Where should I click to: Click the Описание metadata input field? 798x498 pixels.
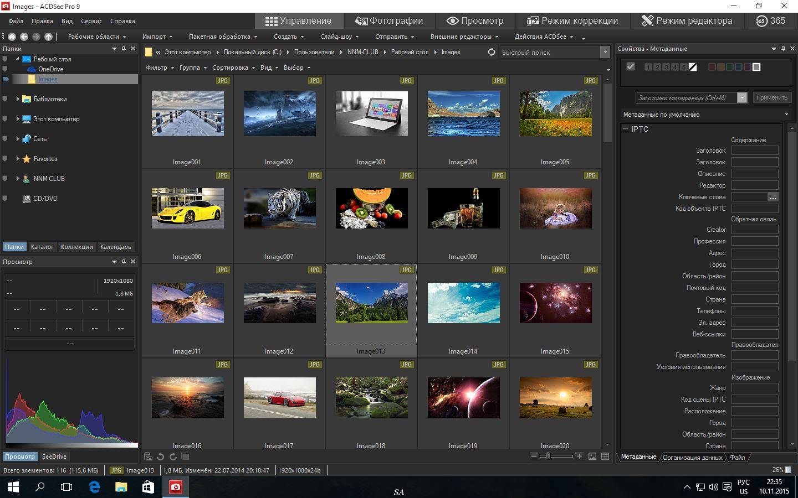point(755,174)
